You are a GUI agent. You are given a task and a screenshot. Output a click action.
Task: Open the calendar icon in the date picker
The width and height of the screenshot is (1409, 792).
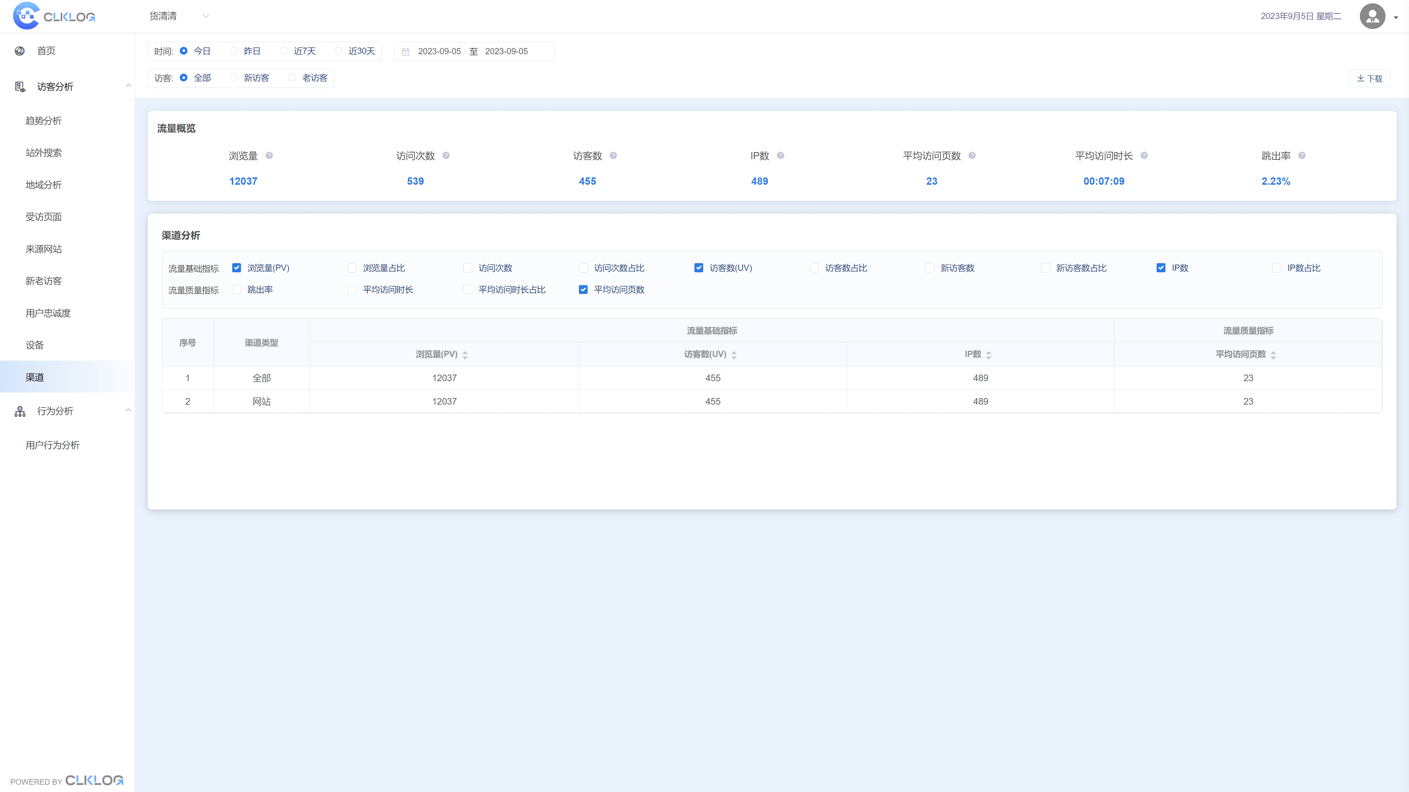click(405, 51)
